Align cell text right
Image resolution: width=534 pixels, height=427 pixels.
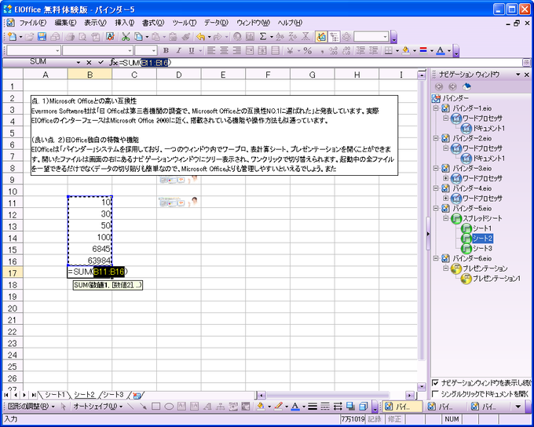coord(236,51)
